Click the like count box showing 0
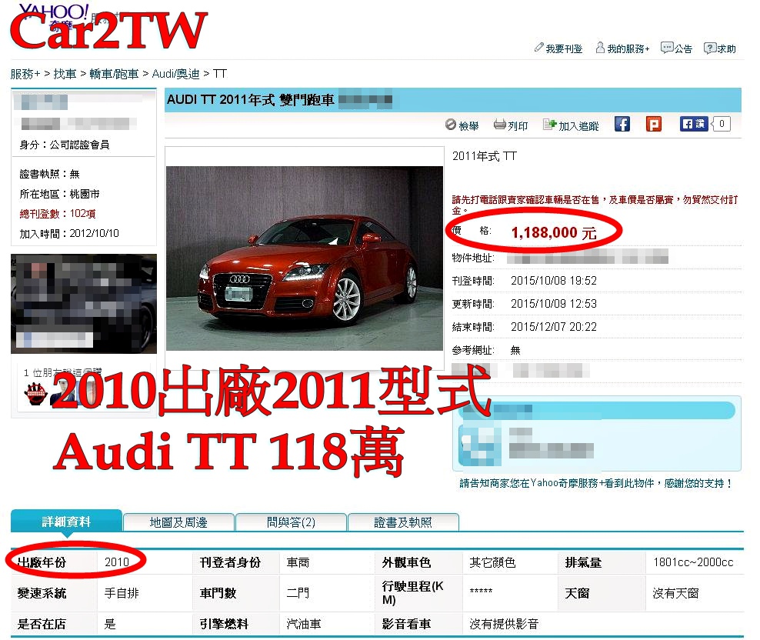 click(722, 124)
